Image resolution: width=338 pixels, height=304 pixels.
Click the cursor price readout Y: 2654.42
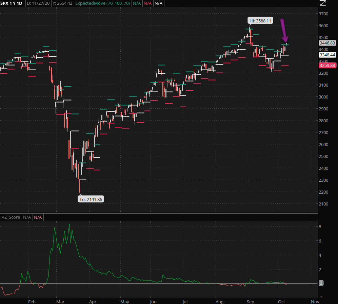pos(62,3)
